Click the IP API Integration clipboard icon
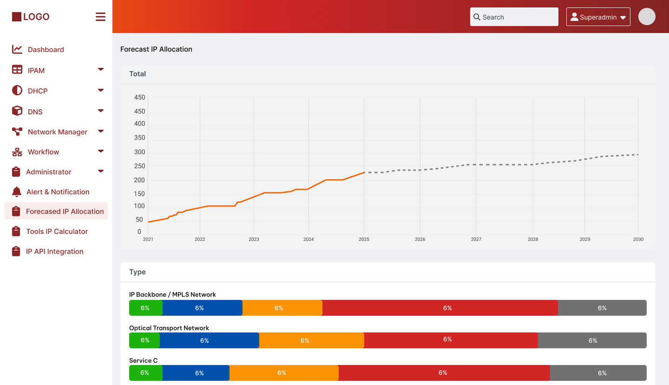This screenshot has height=385, width=669. click(x=16, y=251)
